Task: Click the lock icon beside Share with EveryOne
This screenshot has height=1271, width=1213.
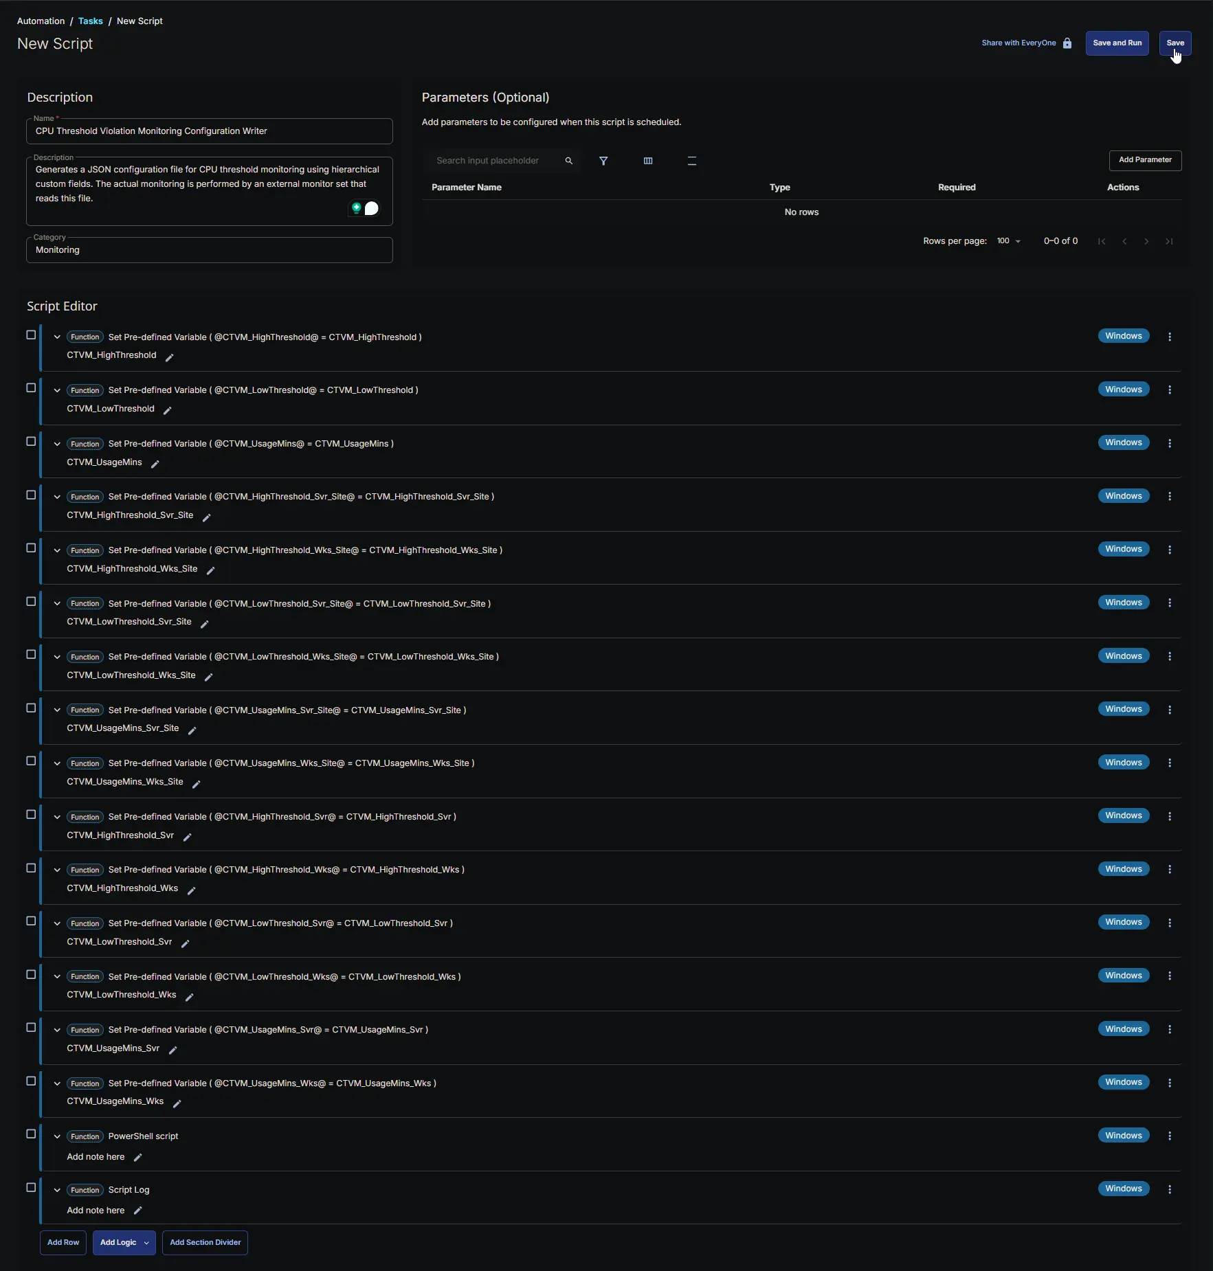Action: pyautogui.click(x=1067, y=43)
